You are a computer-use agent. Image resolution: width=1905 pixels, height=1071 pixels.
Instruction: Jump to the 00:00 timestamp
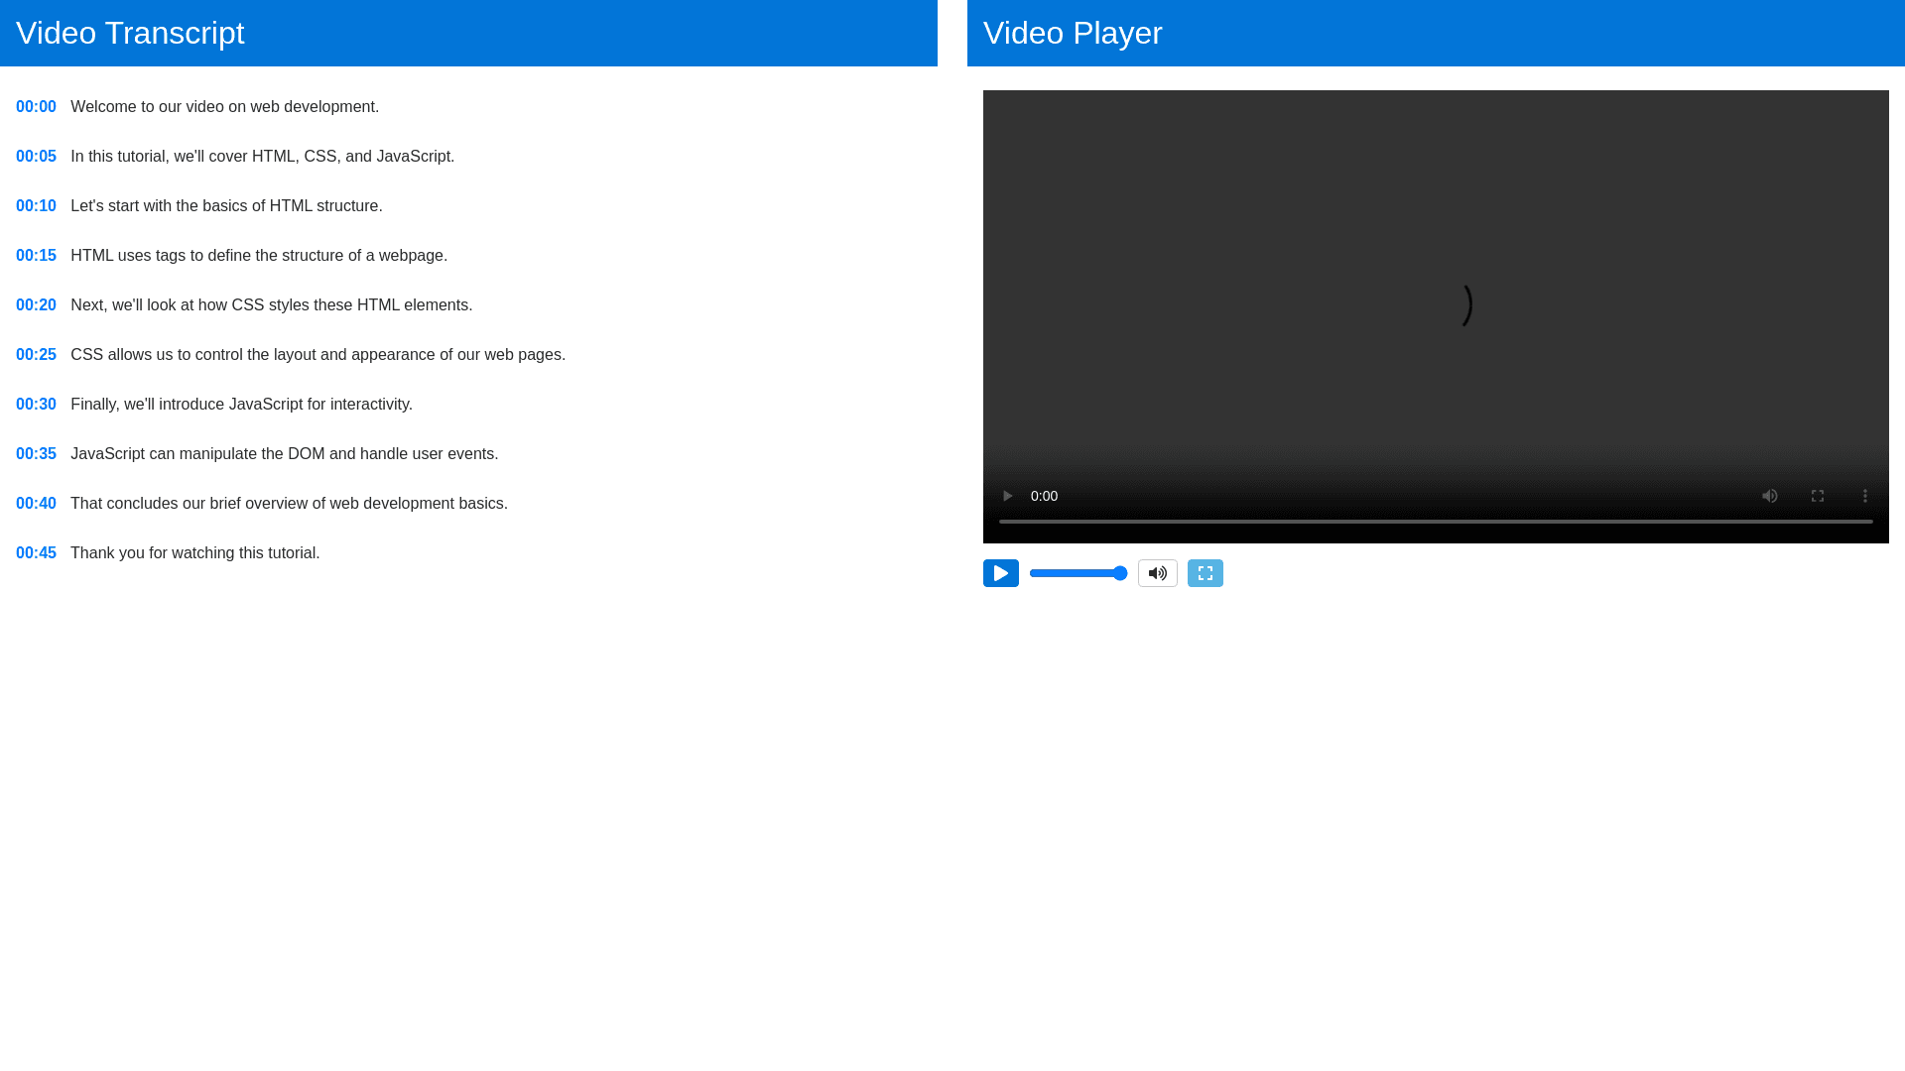click(36, 107)
